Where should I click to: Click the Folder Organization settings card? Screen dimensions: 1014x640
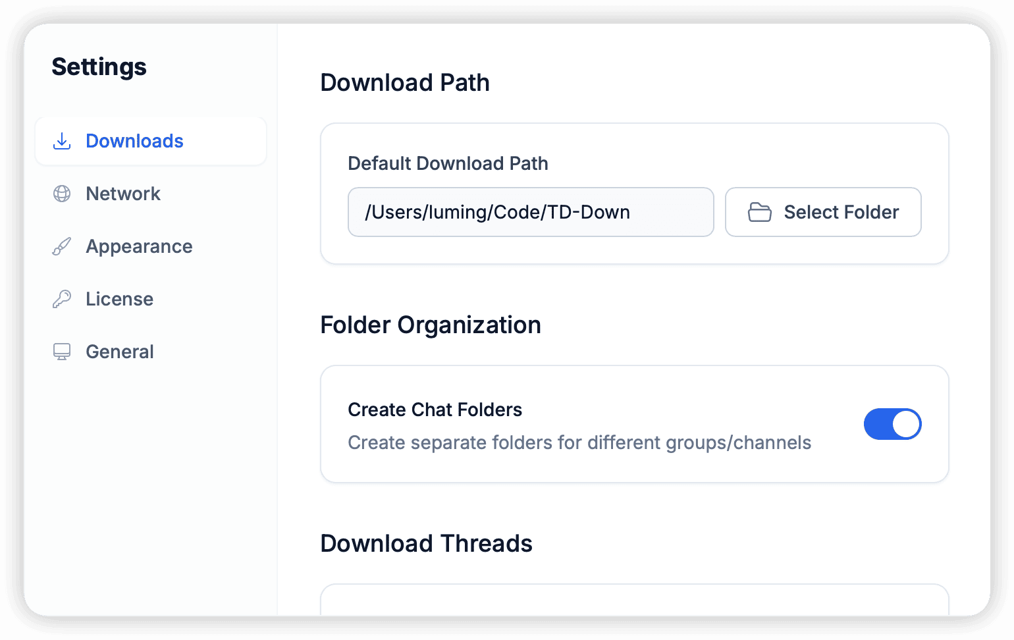634,423
